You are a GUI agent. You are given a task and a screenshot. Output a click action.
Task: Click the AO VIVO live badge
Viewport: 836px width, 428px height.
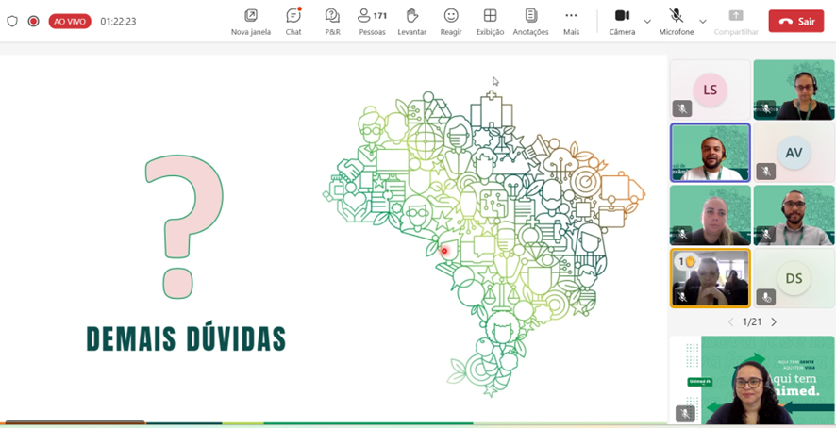[x=70, y=21]
